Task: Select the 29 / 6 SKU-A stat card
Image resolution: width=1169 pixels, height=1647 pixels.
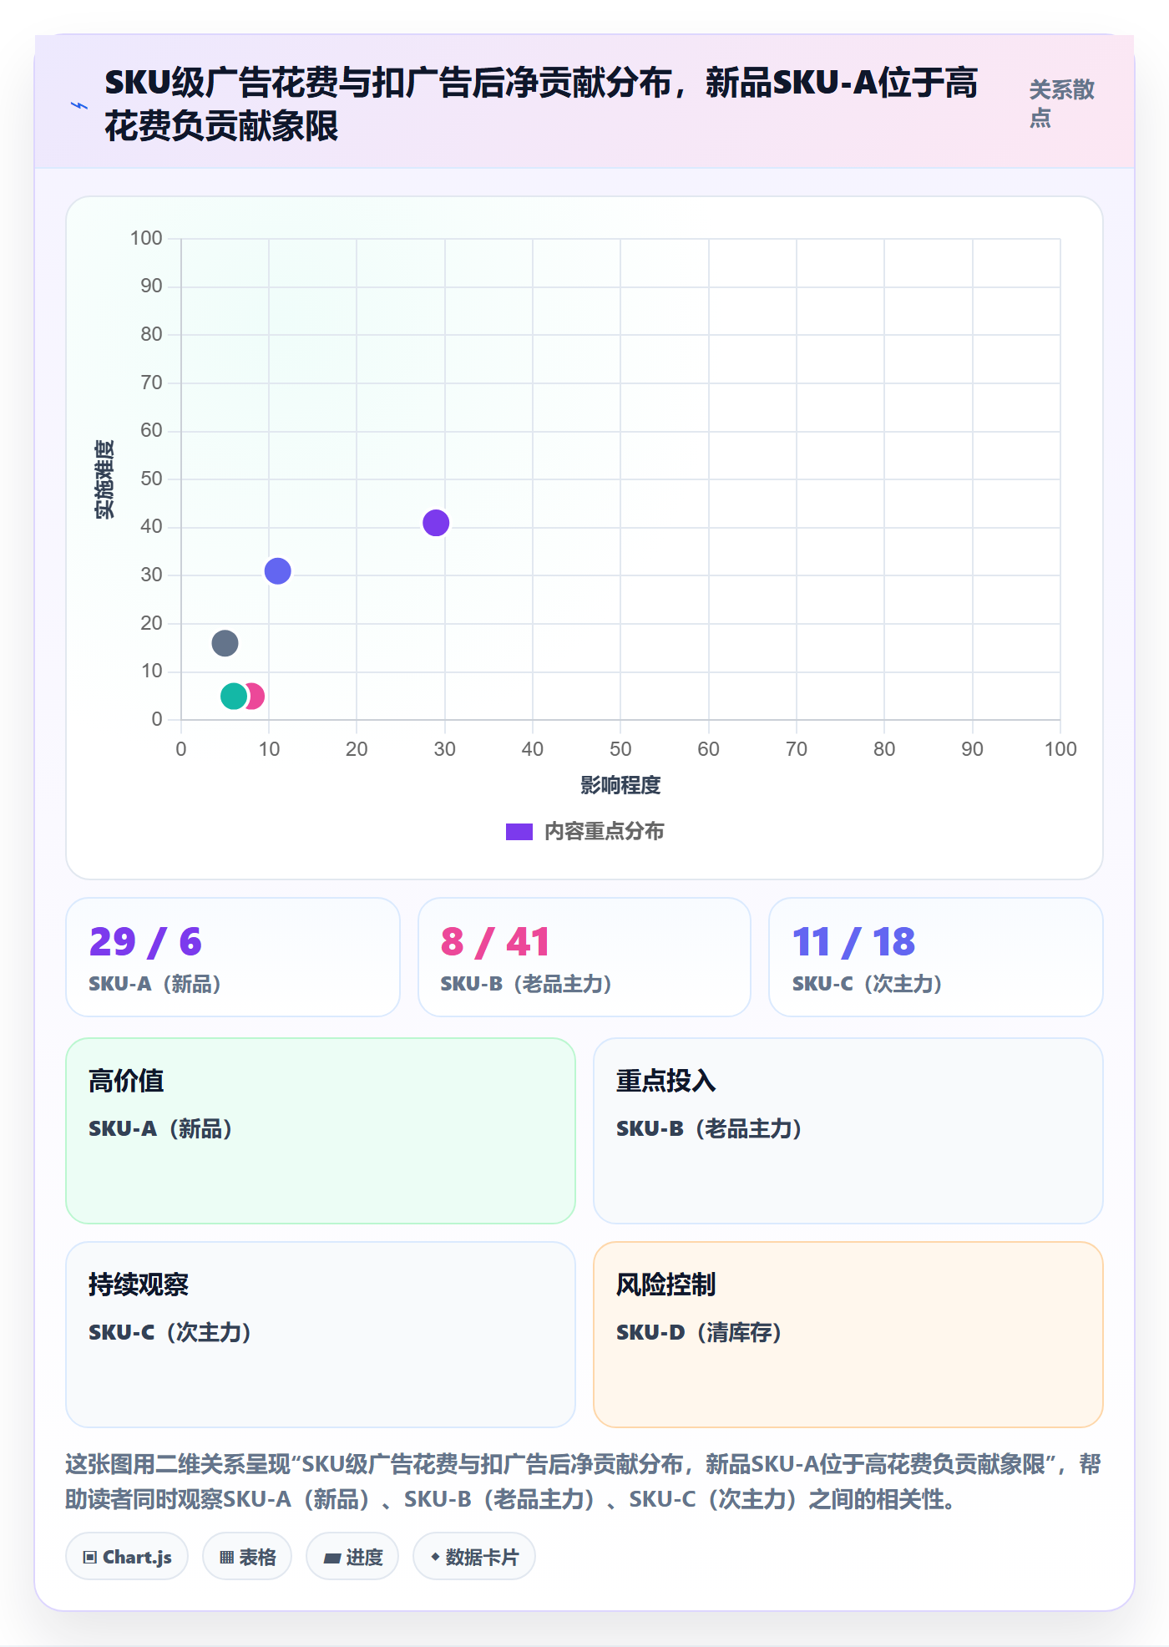Action: [233, 957]
